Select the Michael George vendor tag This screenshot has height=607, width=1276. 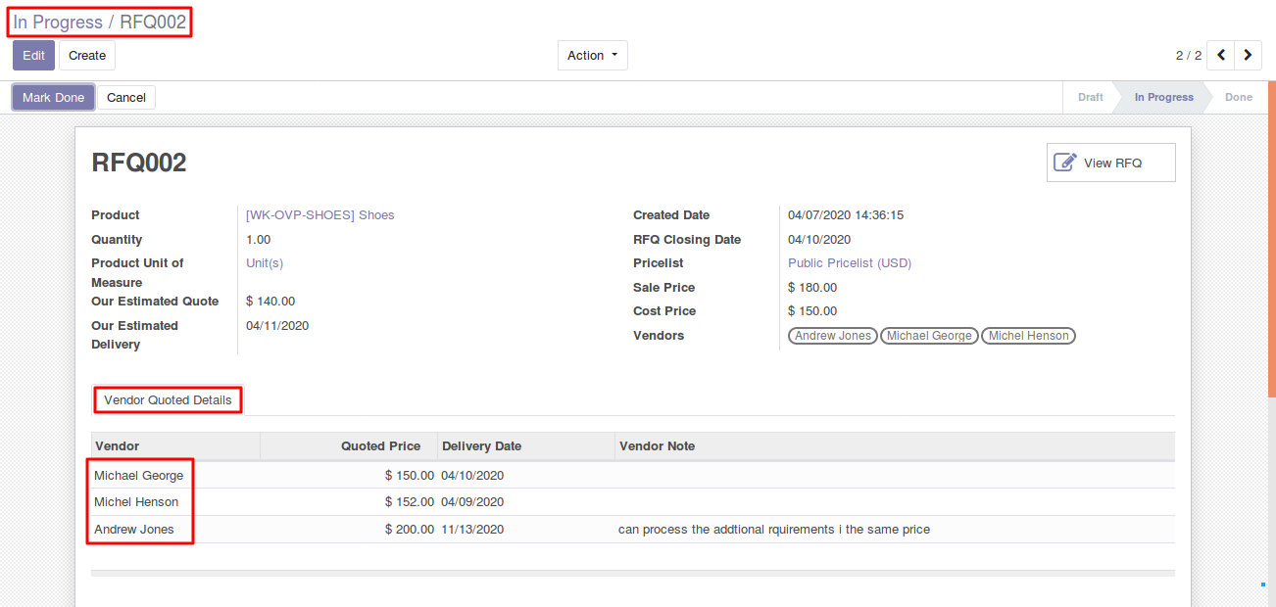[929, 336]
